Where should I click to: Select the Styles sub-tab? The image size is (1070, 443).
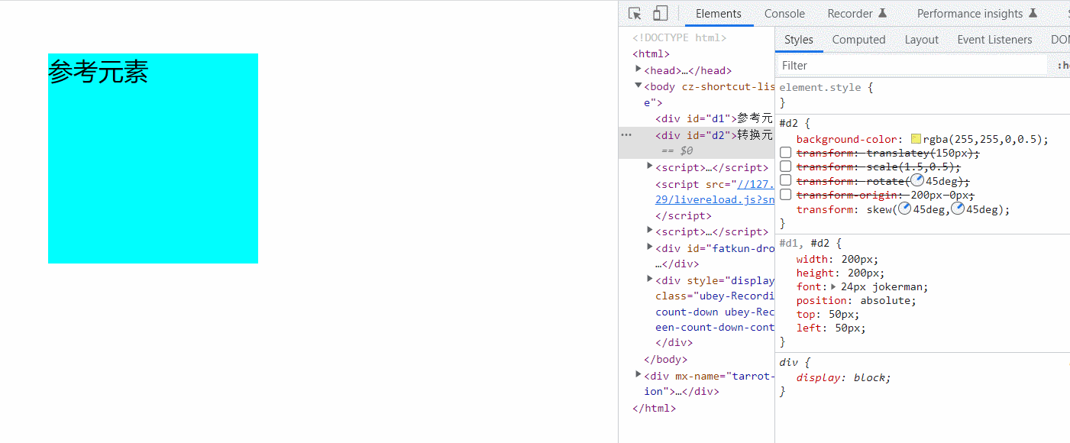tap(799, 40)
